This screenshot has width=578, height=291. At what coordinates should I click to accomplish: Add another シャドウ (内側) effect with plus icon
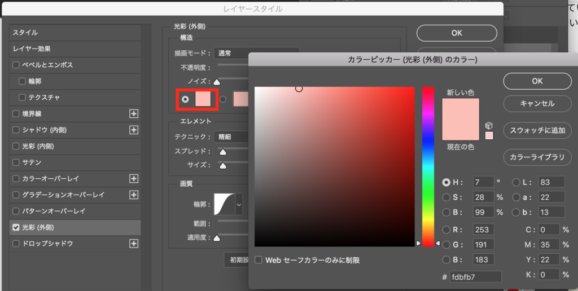click(134, 130)
